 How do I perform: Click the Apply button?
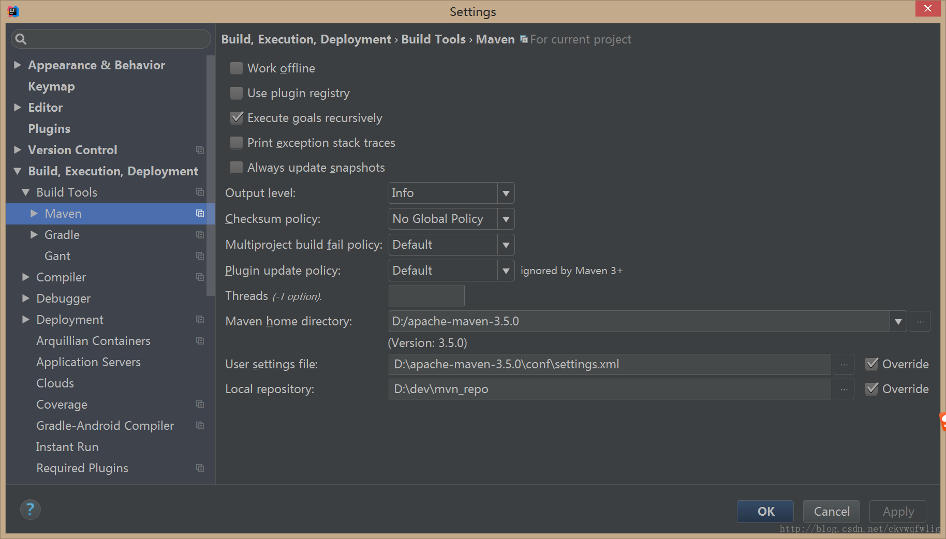[898, 512]
